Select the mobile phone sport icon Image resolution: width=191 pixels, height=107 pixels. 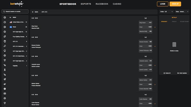point(5,51)
